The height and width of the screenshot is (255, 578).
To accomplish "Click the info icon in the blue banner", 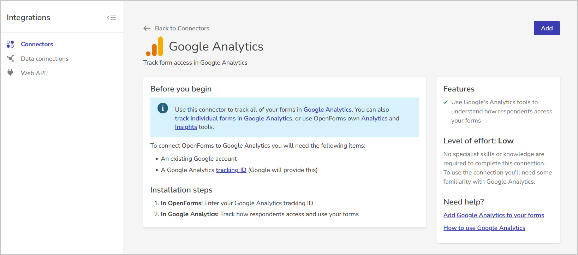I will pyautogui.click(x=163, y=108).
